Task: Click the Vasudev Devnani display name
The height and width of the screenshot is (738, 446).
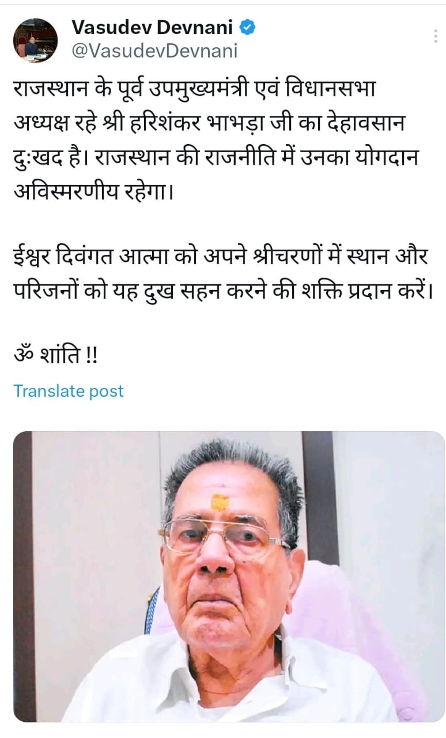Action: (x=152, y=27)
